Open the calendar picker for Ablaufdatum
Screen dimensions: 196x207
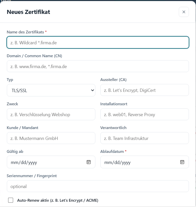coord(182,162)
